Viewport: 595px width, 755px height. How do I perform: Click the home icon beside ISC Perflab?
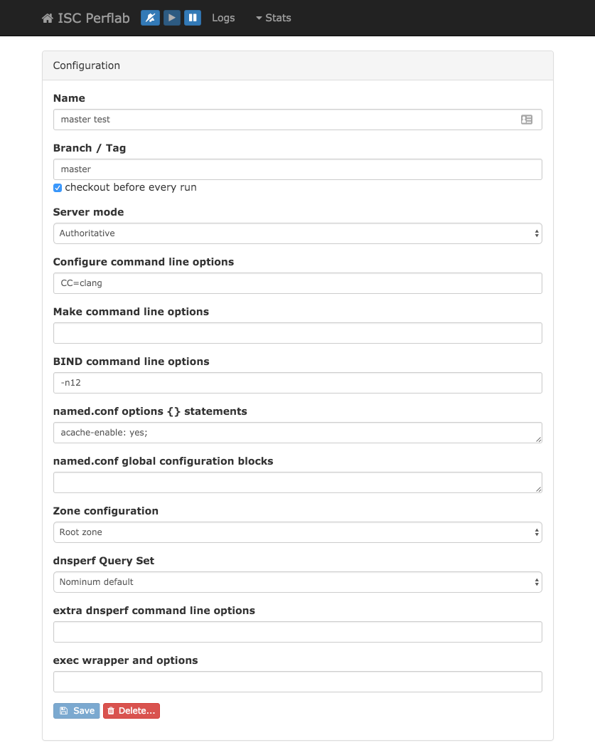(x=48, y=19)
